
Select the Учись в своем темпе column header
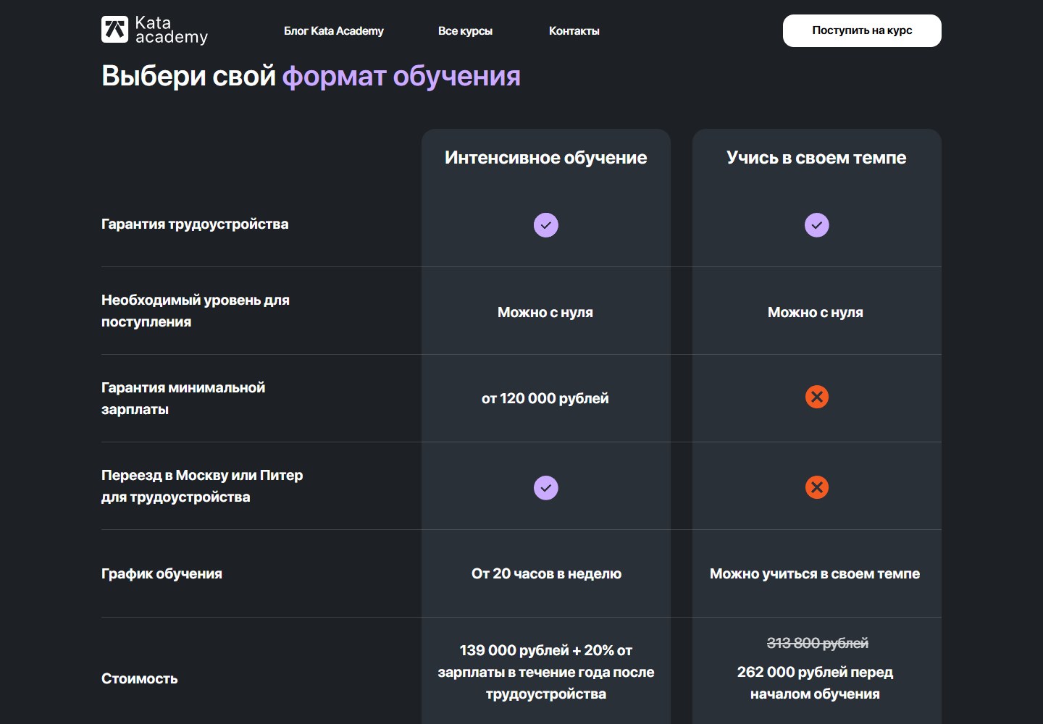click(x=816, y=158)
